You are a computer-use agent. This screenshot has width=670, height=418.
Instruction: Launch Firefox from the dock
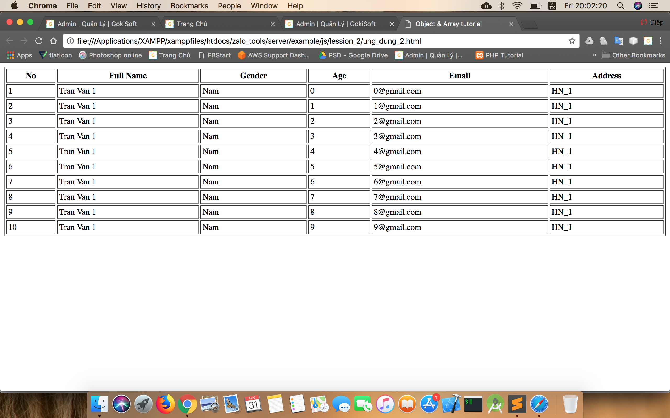pos(165,404)
